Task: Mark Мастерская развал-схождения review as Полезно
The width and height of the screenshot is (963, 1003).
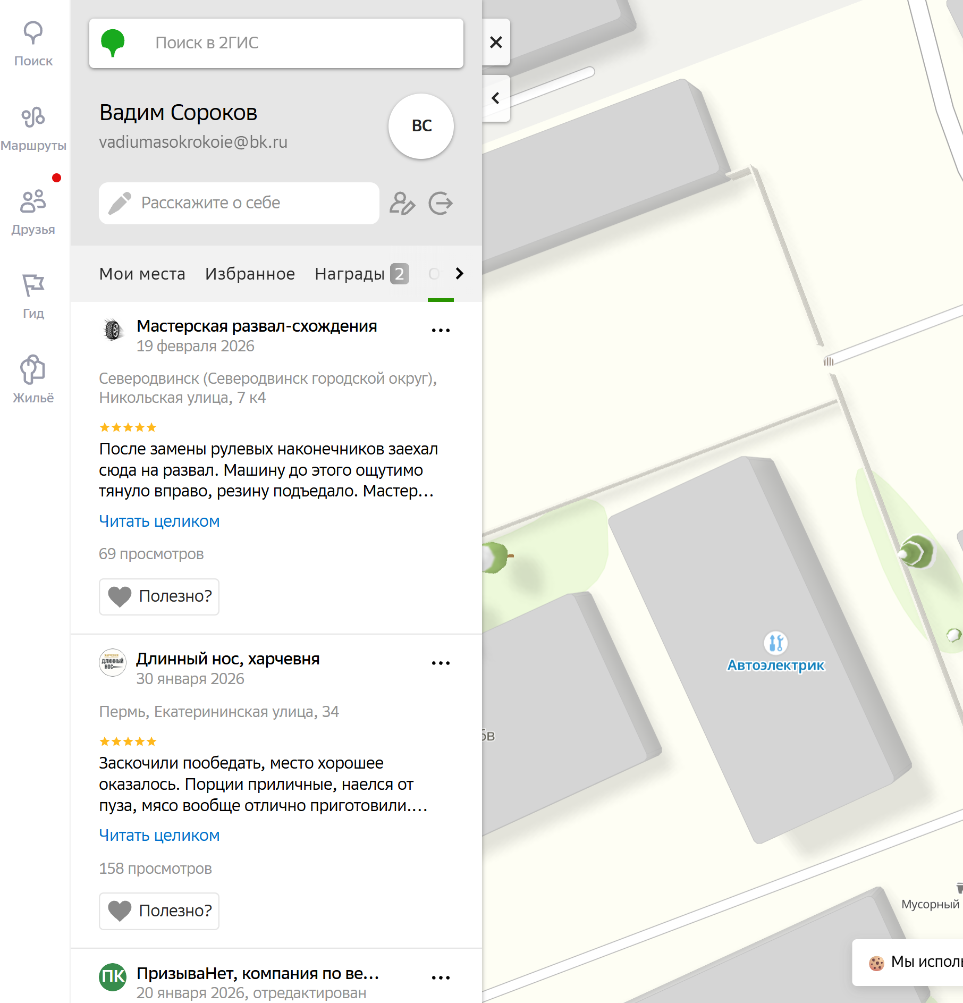Action: pos(159,596)
